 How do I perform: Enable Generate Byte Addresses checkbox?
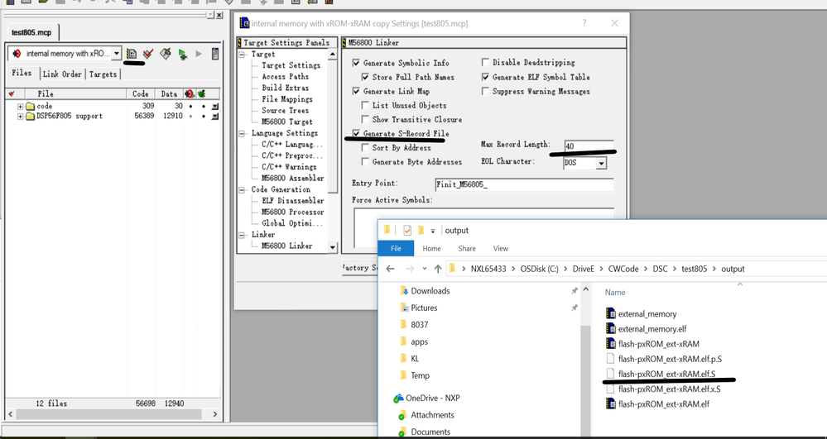[366, 162]
